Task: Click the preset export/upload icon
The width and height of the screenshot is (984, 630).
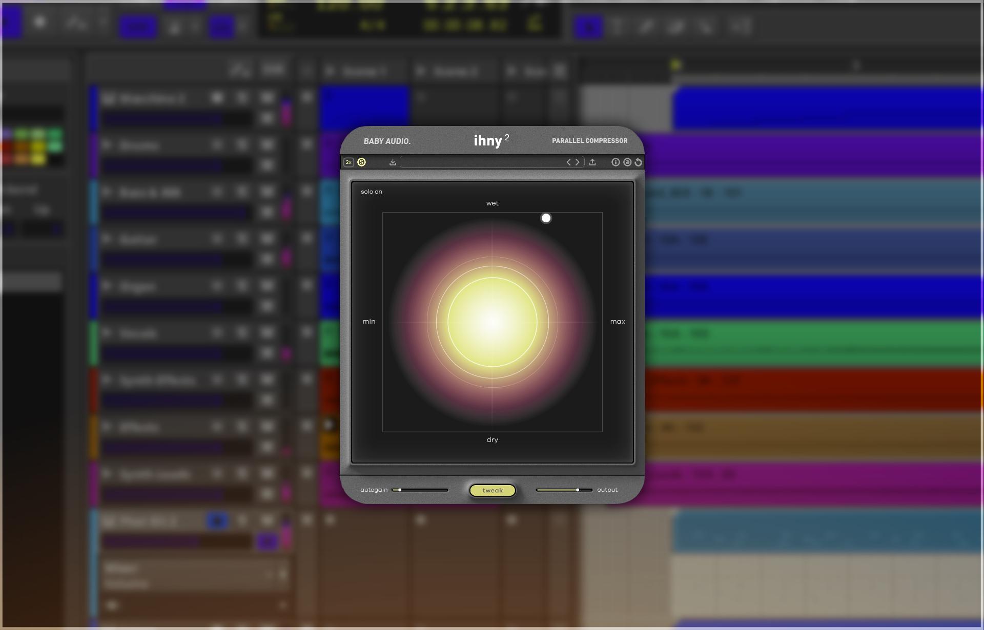Action: (592, 162)
